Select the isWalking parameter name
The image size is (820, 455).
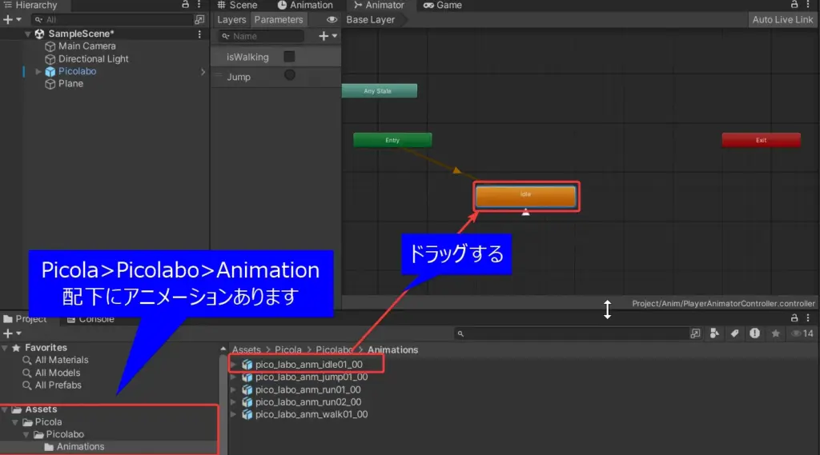(247, 57)
